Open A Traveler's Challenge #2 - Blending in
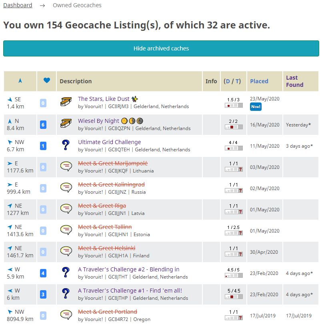Screen dimensions: 326x325 (x=128, y=269)
